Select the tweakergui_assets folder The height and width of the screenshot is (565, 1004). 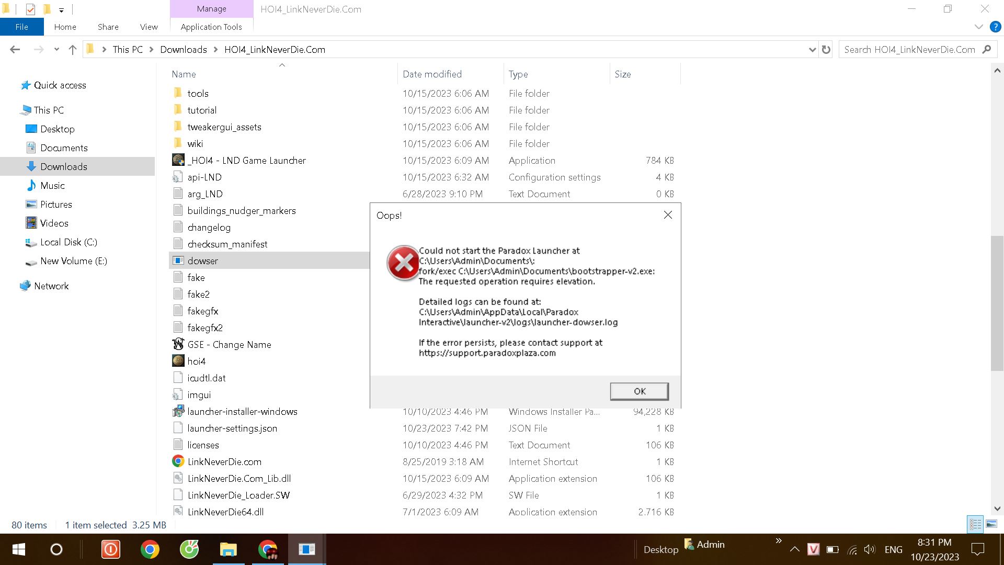coord(224,127)
